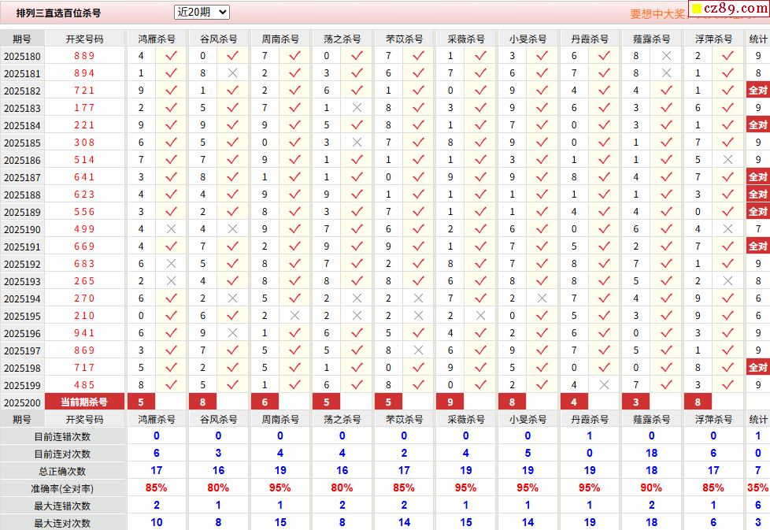Click the X mark for 谷风杀号 in row 2025196
Image resolution: width=770 pixels, height=530 pixels.
coord(233,333)
